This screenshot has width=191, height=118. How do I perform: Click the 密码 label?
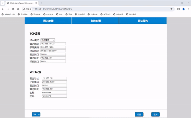(x=32, y=96)
